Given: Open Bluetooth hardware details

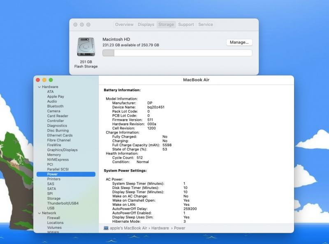Looking at the screenshot, I should coord(55,106).
